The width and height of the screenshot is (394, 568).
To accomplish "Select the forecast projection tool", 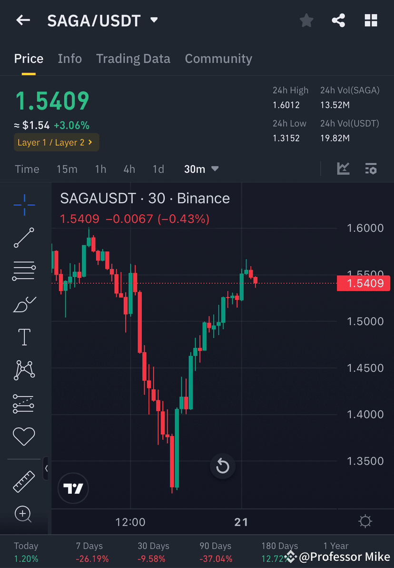I will 24,403.
